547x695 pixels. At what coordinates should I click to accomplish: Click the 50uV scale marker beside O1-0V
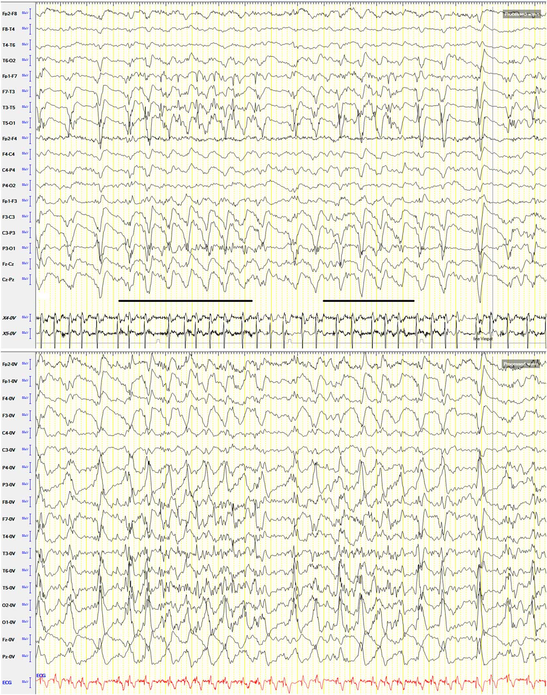tap(25, 622)
